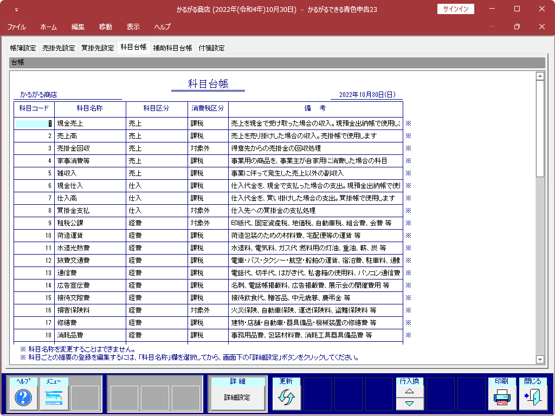This screenshot has height=416, width=555.
Task: Open the ファイル menu
Action: point(17,27)
